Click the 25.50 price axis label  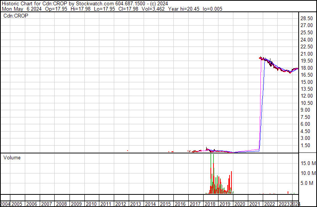pos(307,32)
